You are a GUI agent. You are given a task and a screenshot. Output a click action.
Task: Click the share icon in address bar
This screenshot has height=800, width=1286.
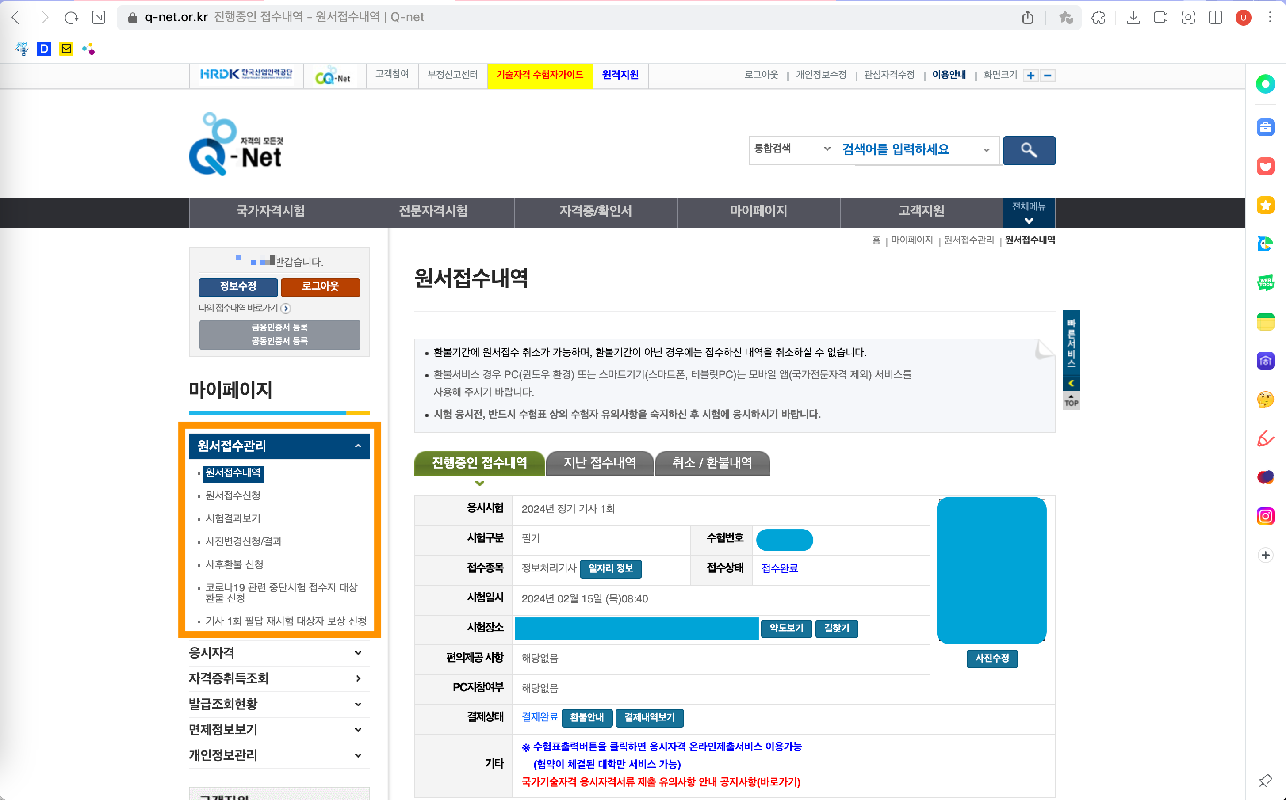[x=1027, y=18]
